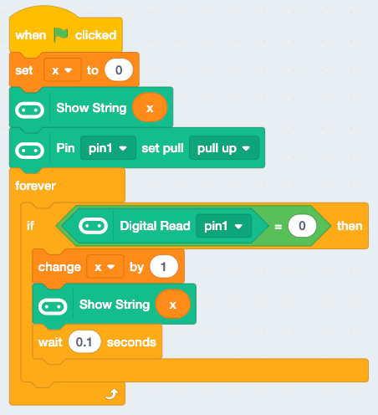Open the pin1 dropdown in the Digital Read block
Viewport: 378px width, 415px height.
pyautogui.click(x=223, y=226)
